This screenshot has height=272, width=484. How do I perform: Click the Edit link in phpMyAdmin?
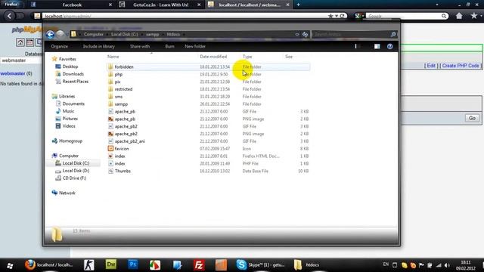431,66
